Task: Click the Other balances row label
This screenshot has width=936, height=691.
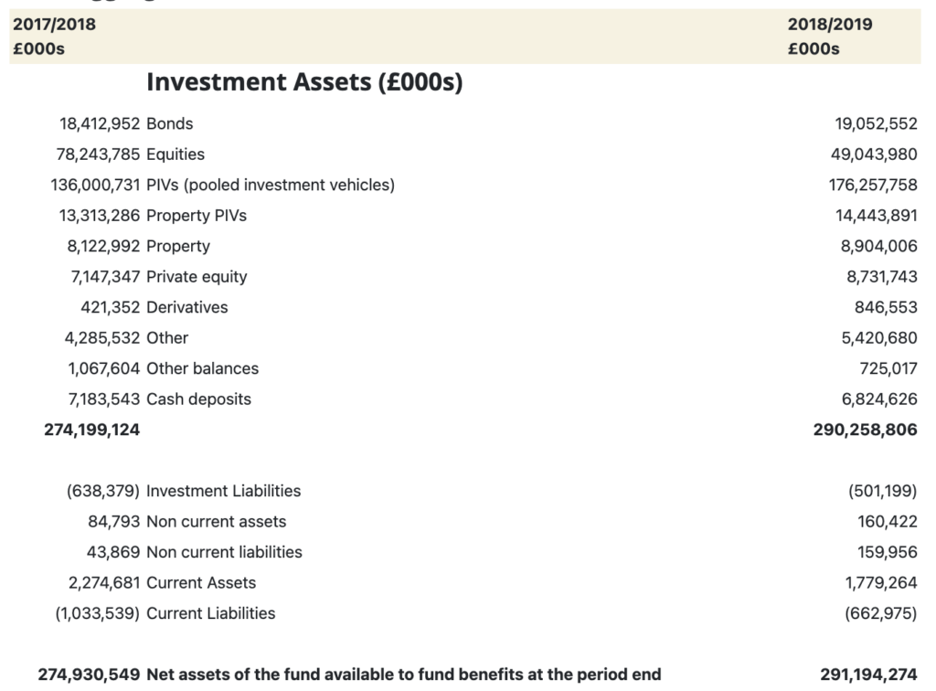Action: pyautogui.click(x=202, y=368)
